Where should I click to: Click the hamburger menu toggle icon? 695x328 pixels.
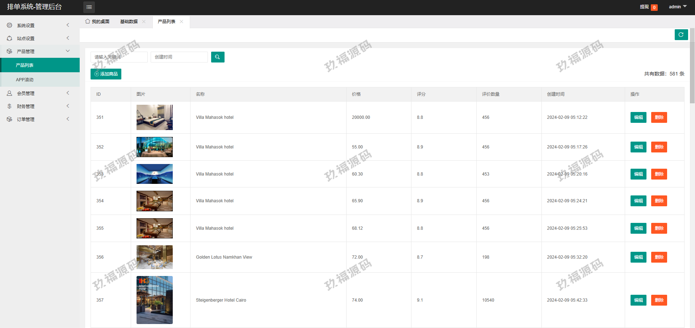(x=89, y=7)
